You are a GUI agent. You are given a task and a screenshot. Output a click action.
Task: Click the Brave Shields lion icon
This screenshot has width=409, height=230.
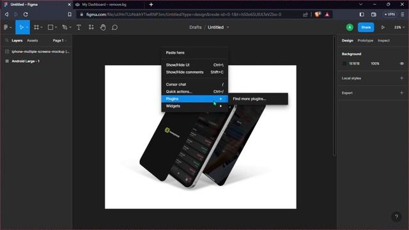[318, 14]
